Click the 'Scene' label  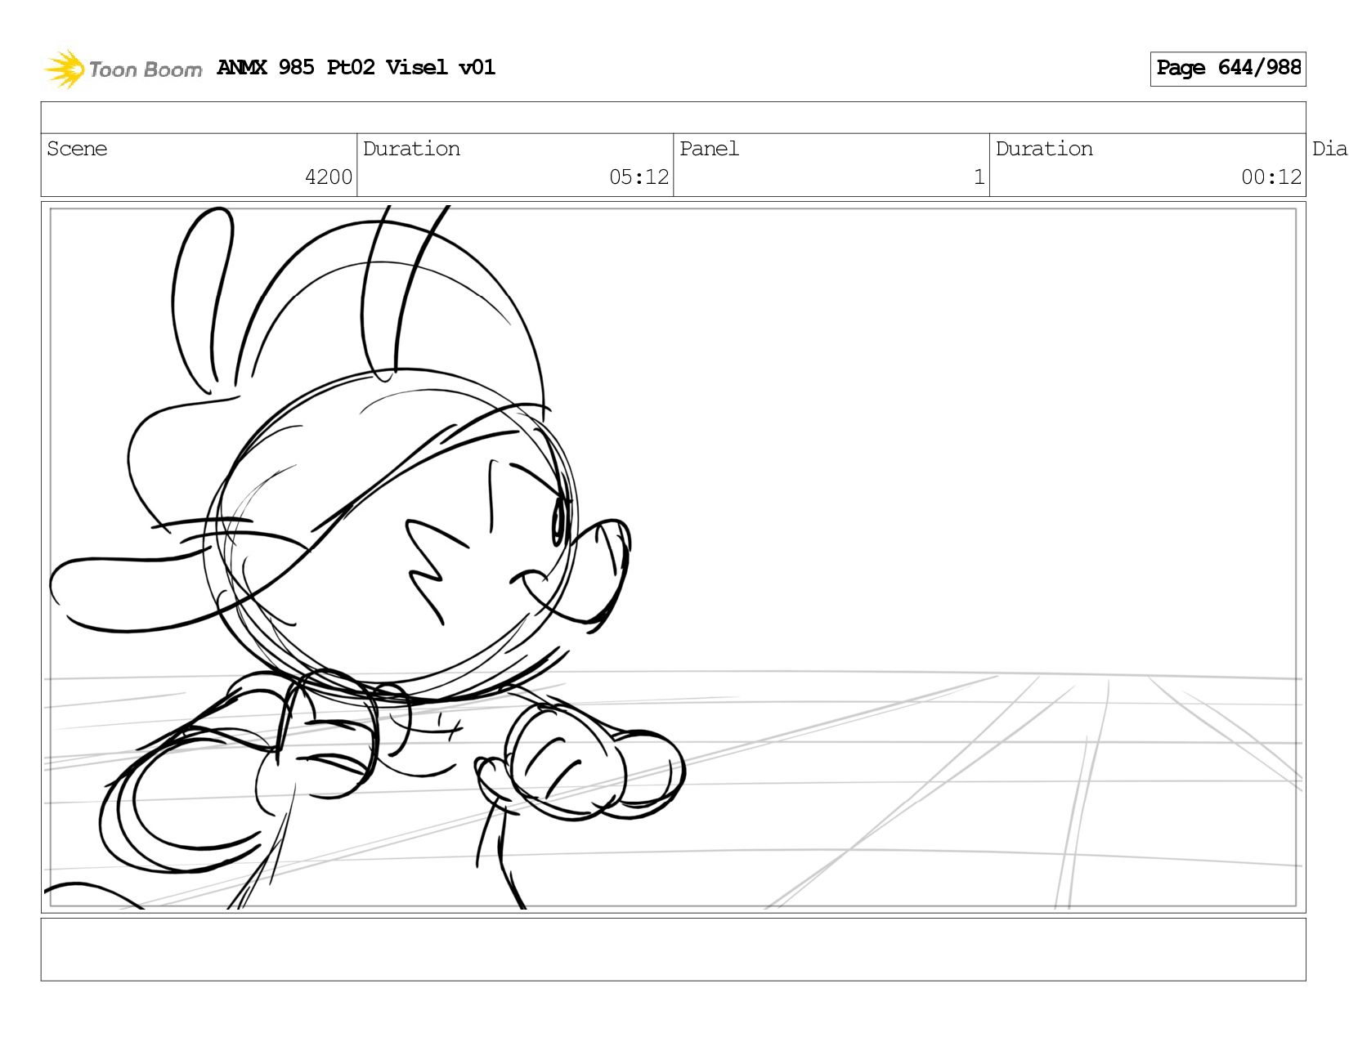[77, 149]
